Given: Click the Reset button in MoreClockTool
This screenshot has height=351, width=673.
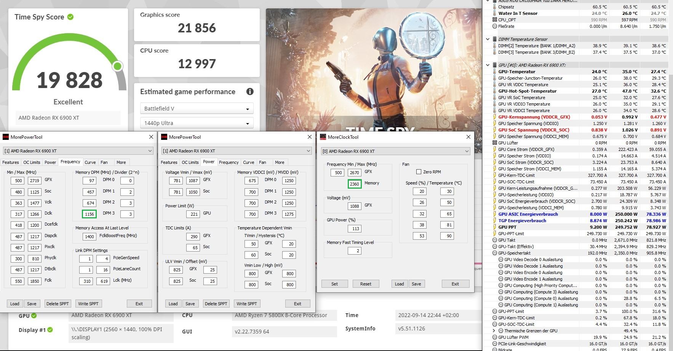Looking at the screenshot, I should click(x=366, y=284).
